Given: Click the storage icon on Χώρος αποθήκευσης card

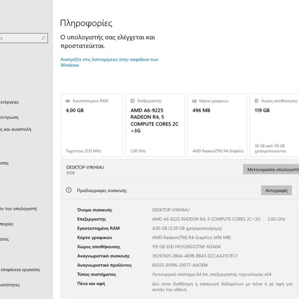Looking at the screenshot, I should point(257,101).
